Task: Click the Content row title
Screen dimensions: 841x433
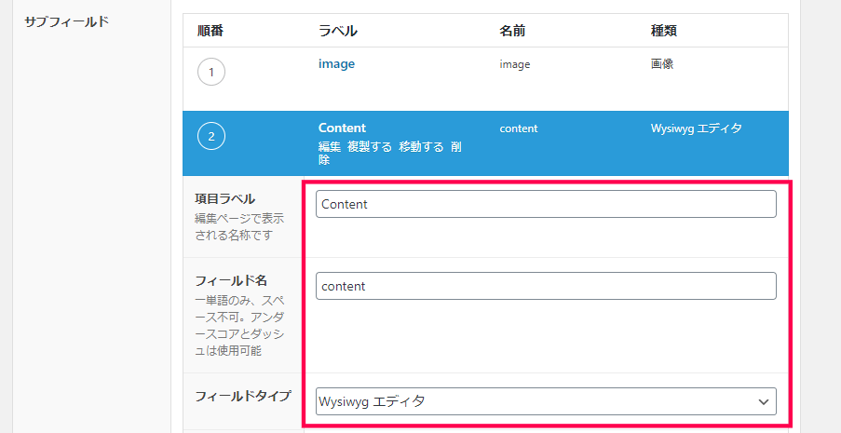Action: point(342,128)
